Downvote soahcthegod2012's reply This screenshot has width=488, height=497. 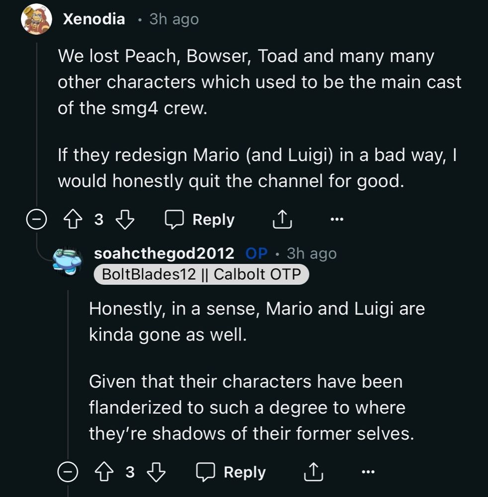pyautogui.click(x=156, y=472)
